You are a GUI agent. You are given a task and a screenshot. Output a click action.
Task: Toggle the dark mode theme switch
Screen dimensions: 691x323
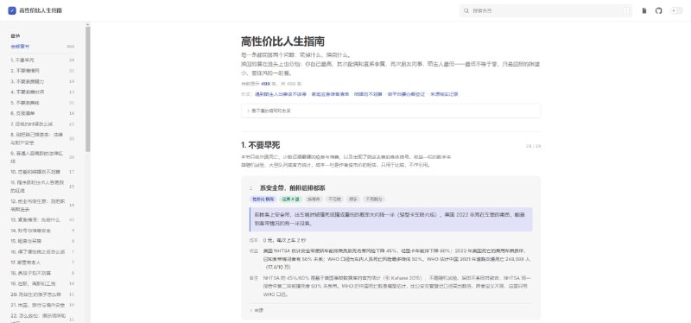coord(676,10)
